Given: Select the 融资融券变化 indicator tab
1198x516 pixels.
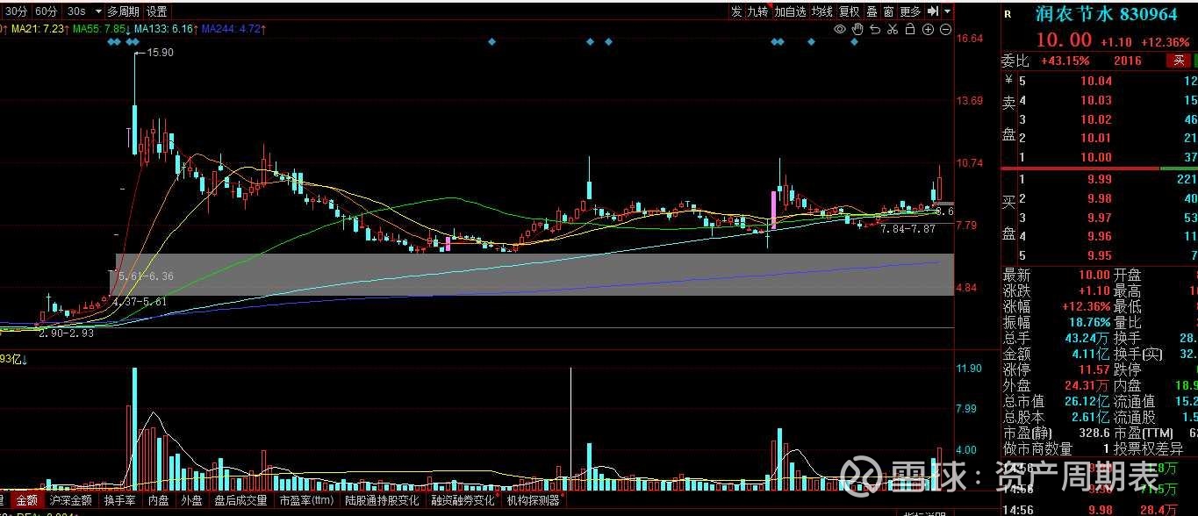Looking at the screenshot, I should pyautogui.click(x=463, y=500).
